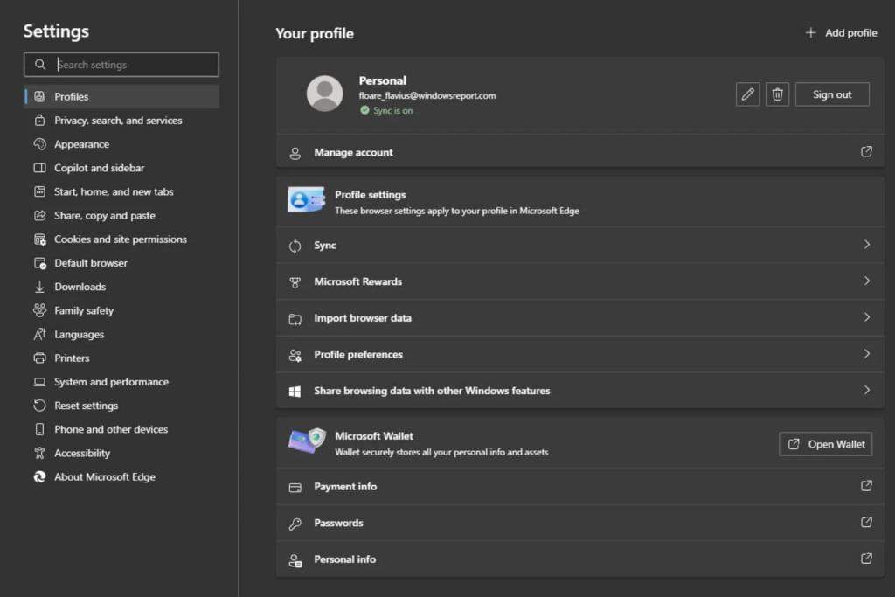The image size is (895, 597).
Task: Click the Manage account row label
Action: pyautogui.click(x=353, y=152)
